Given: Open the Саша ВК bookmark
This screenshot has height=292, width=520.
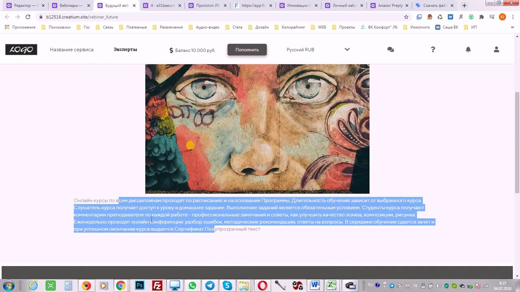Looking at the screenshot, I should pyautogui.click(x=446, y=27).
